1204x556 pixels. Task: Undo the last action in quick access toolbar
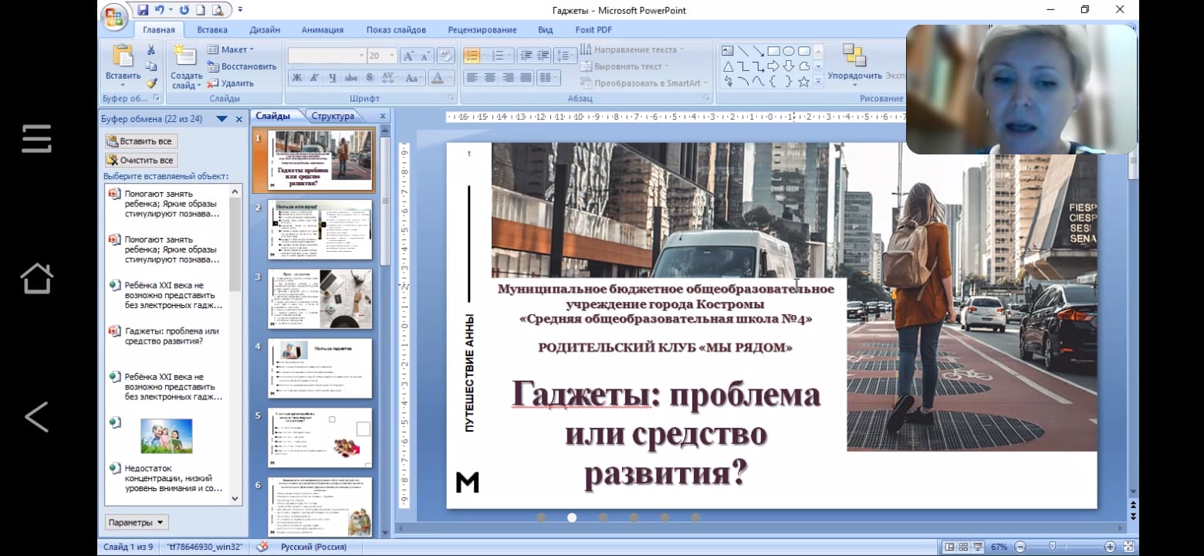160,10
